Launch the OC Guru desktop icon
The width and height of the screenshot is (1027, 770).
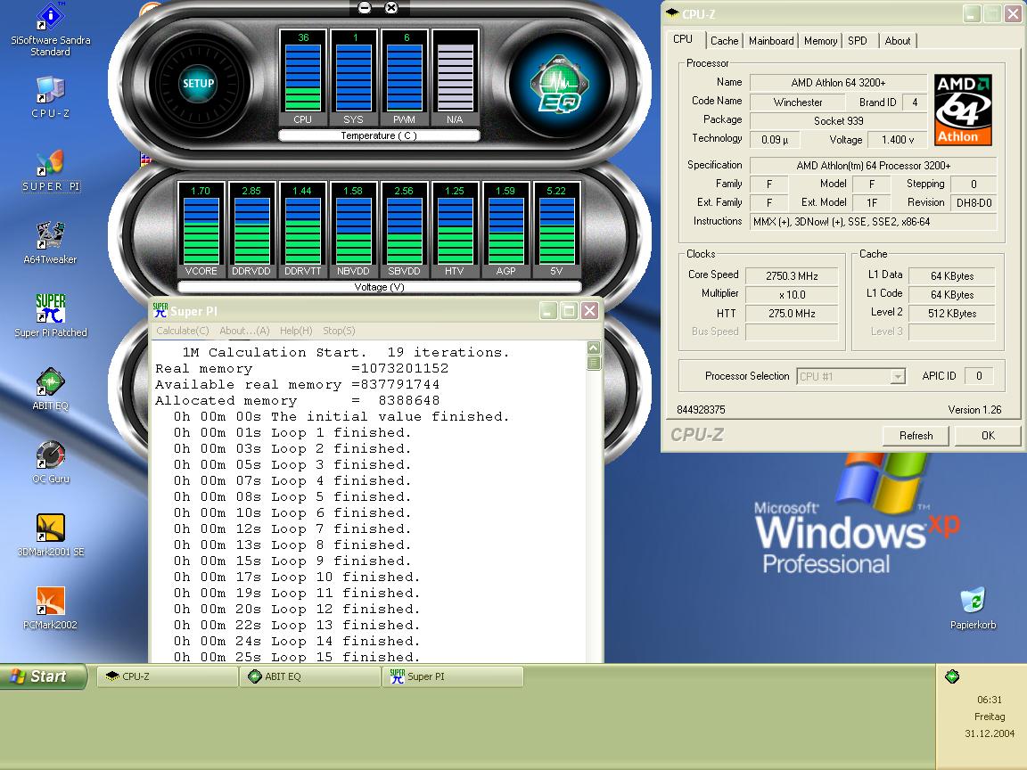point(50,455)
